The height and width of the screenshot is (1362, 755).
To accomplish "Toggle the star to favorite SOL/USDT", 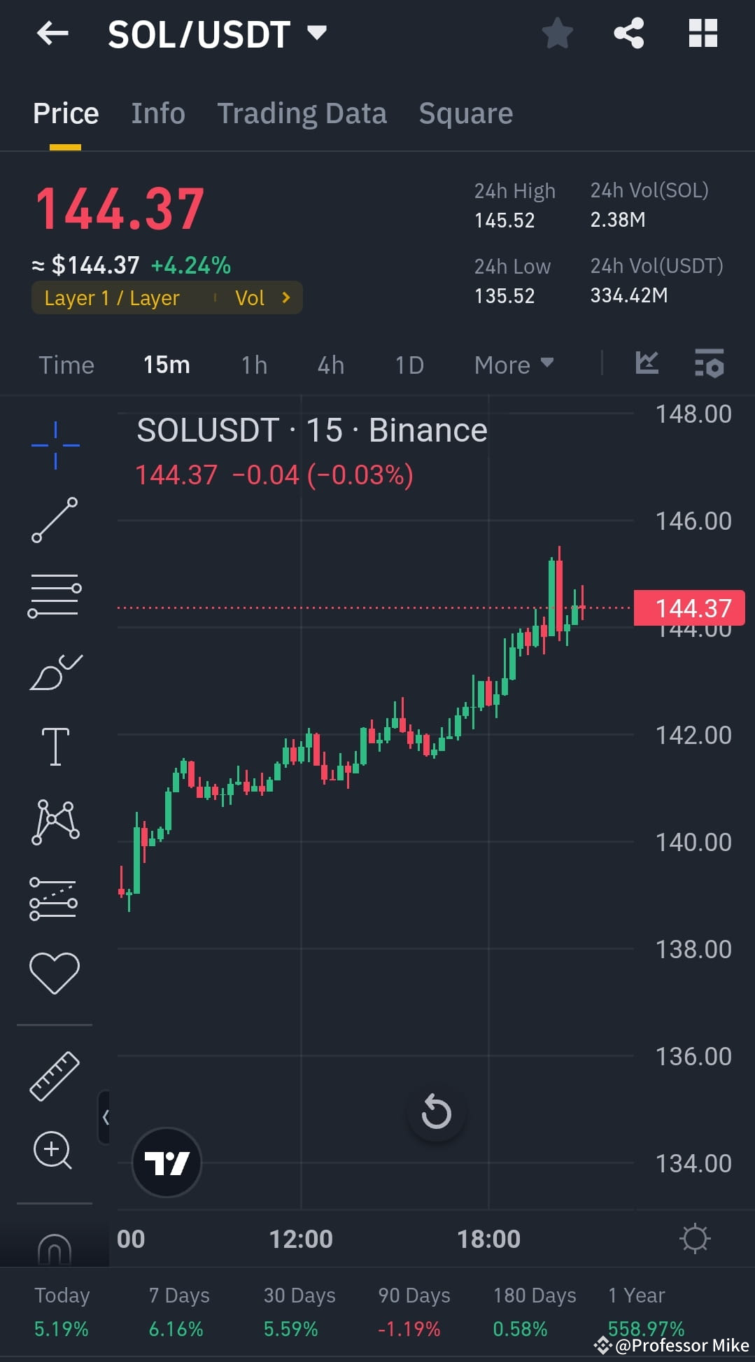I will [x=557, y=32].
